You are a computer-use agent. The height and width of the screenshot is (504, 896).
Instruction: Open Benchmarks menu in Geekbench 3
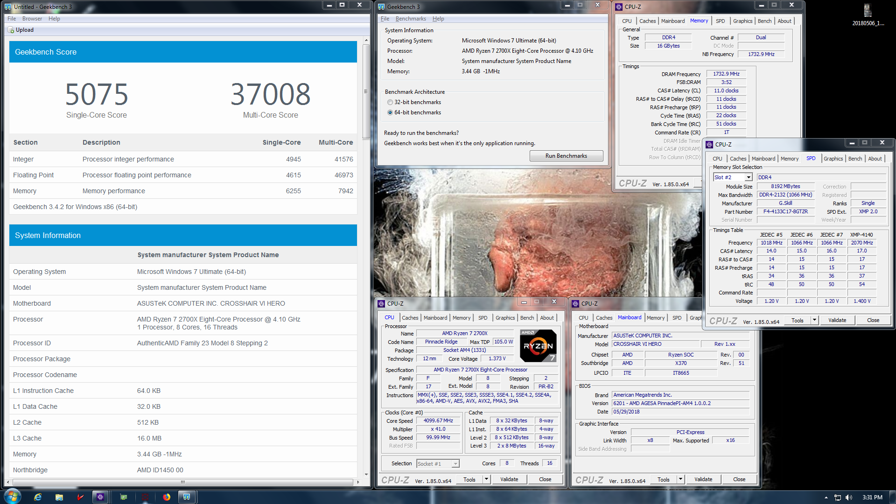[x=411, y=19]
